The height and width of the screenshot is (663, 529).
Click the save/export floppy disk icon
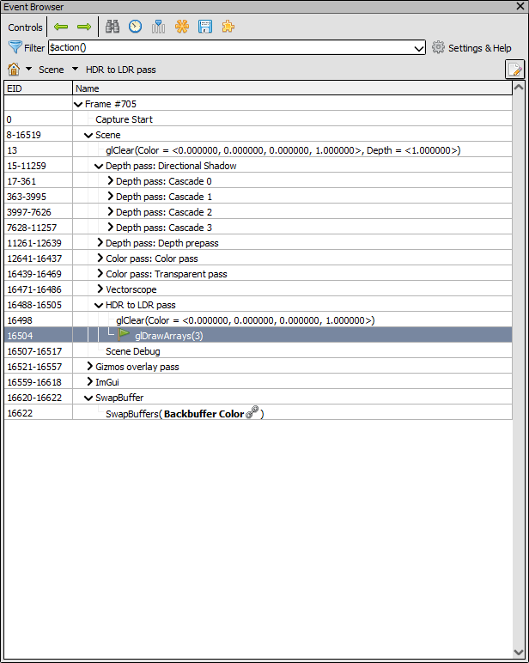click(x=205, y=27)
